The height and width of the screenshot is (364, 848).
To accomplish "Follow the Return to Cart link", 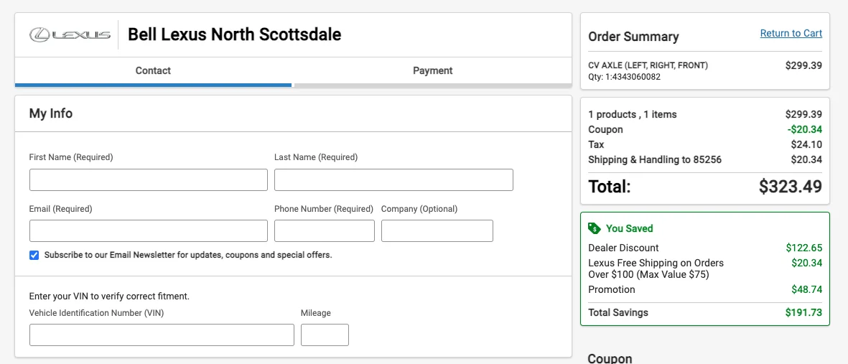I will pos(791,34).
